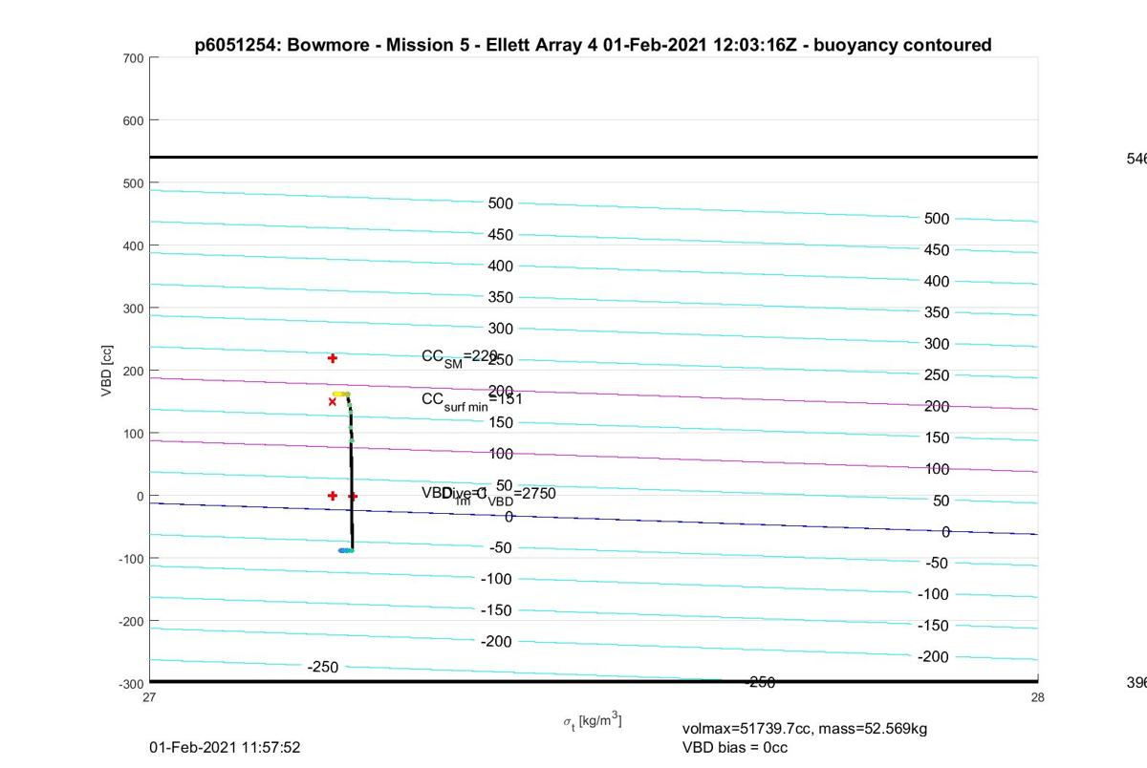Click the blue data points at profile bottom
This screenshot has height=768, width=1147.
click(343, 550)
